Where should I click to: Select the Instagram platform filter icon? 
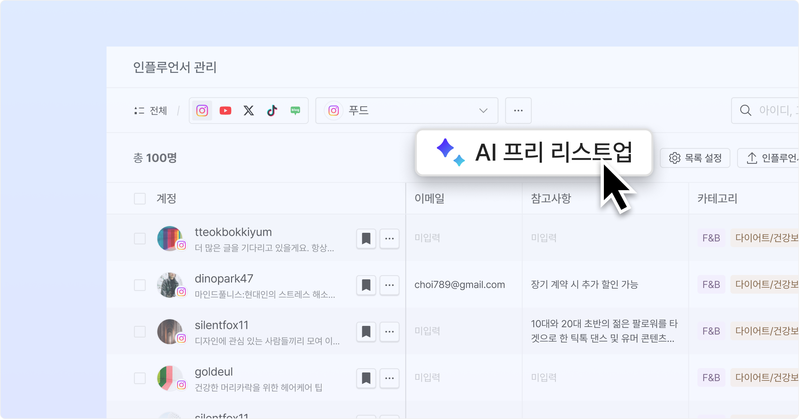pyautogui.click(x=202, y=110)
